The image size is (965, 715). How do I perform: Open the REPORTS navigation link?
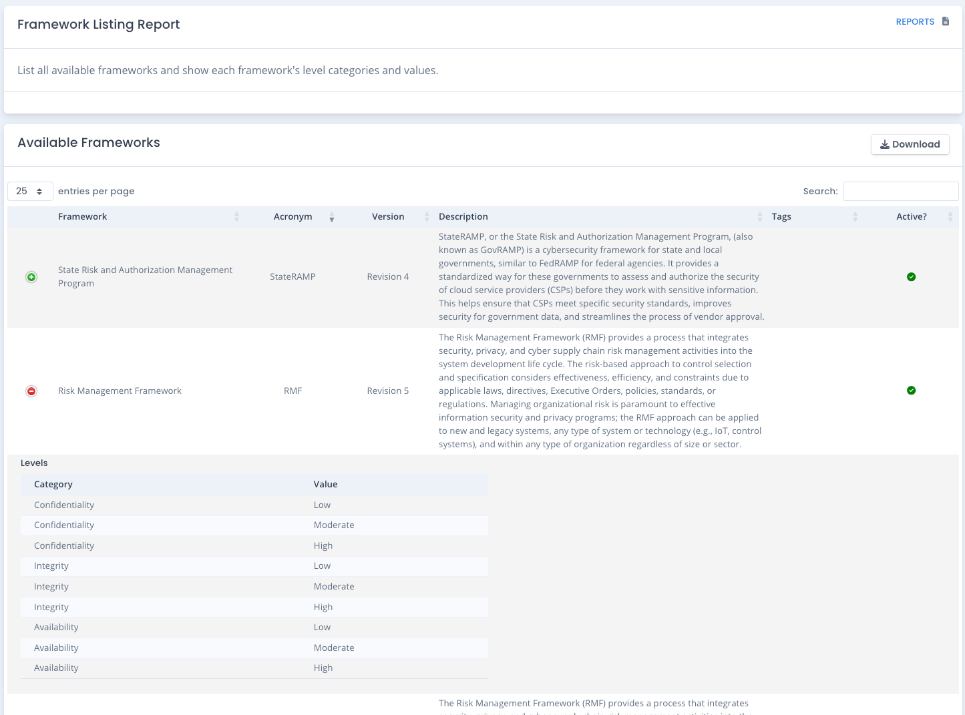coord(915,21)
